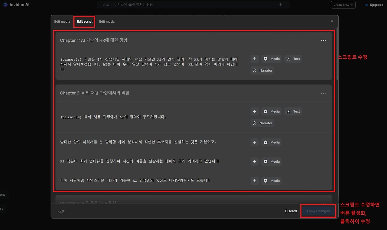Click project title 'AI 기술이 HR에 미치는 영향'
This screenshot has width=387, height=230.
pyautogui.click(x=133, y=5)
